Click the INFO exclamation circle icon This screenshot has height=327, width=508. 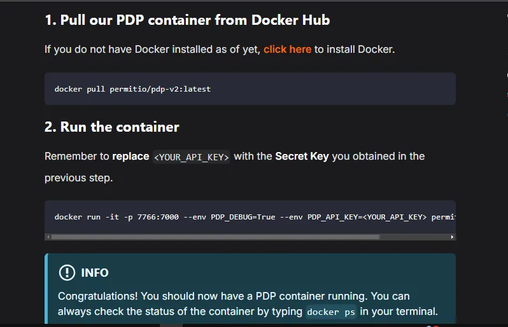pos(67,272)
